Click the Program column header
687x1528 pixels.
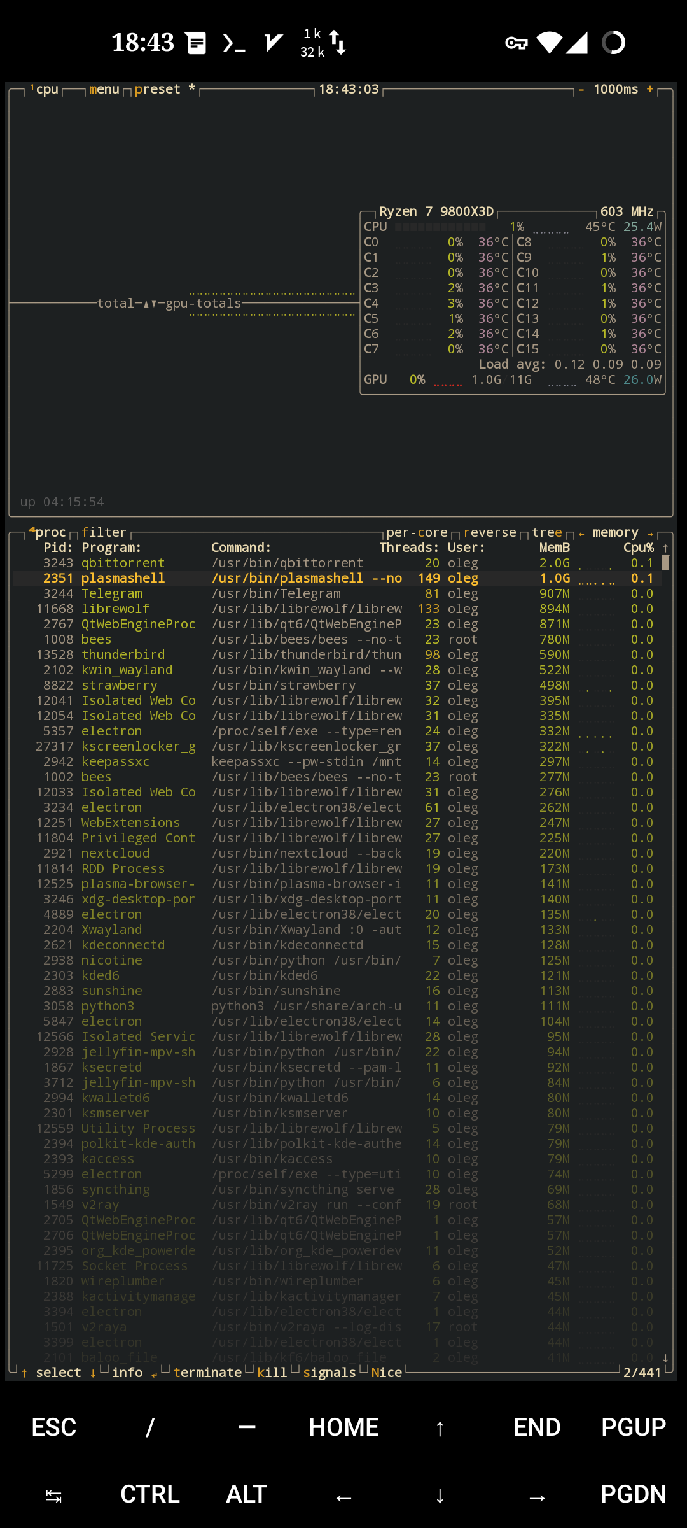tap(111, 548)
